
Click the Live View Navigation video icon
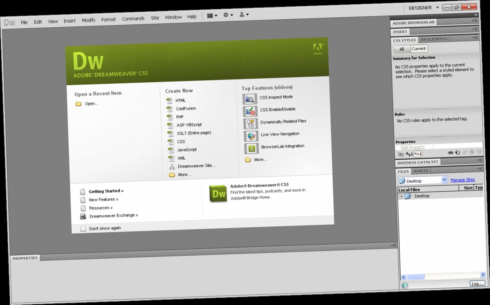click(251, 136)
